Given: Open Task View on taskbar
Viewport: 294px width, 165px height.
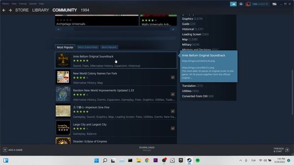Looking at the screenshot, I should pyautogui.click(x=113, y=160).
